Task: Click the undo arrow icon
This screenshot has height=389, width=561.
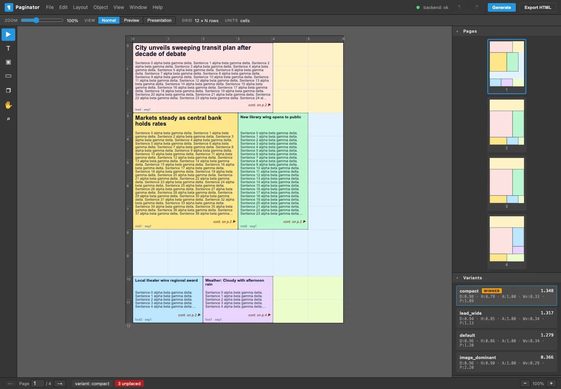Action: (x=459, y=7)
